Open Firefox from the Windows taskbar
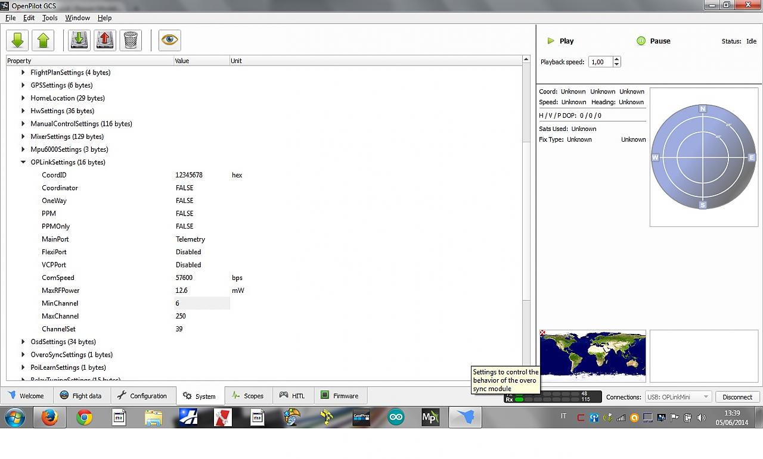This screenshot has height=459, width=763. 49,418
